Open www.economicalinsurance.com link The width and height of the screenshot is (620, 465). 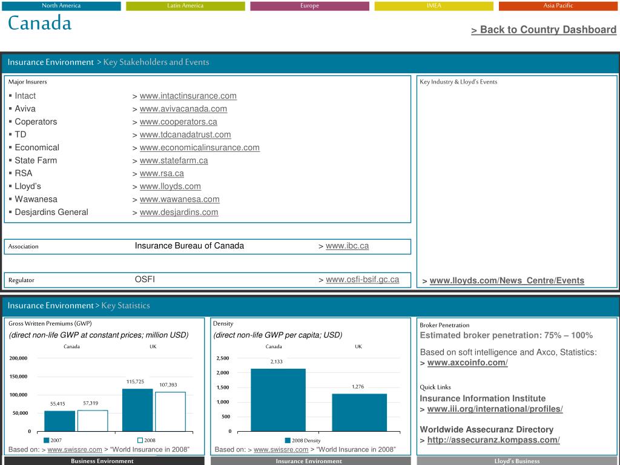click(200, 148)
